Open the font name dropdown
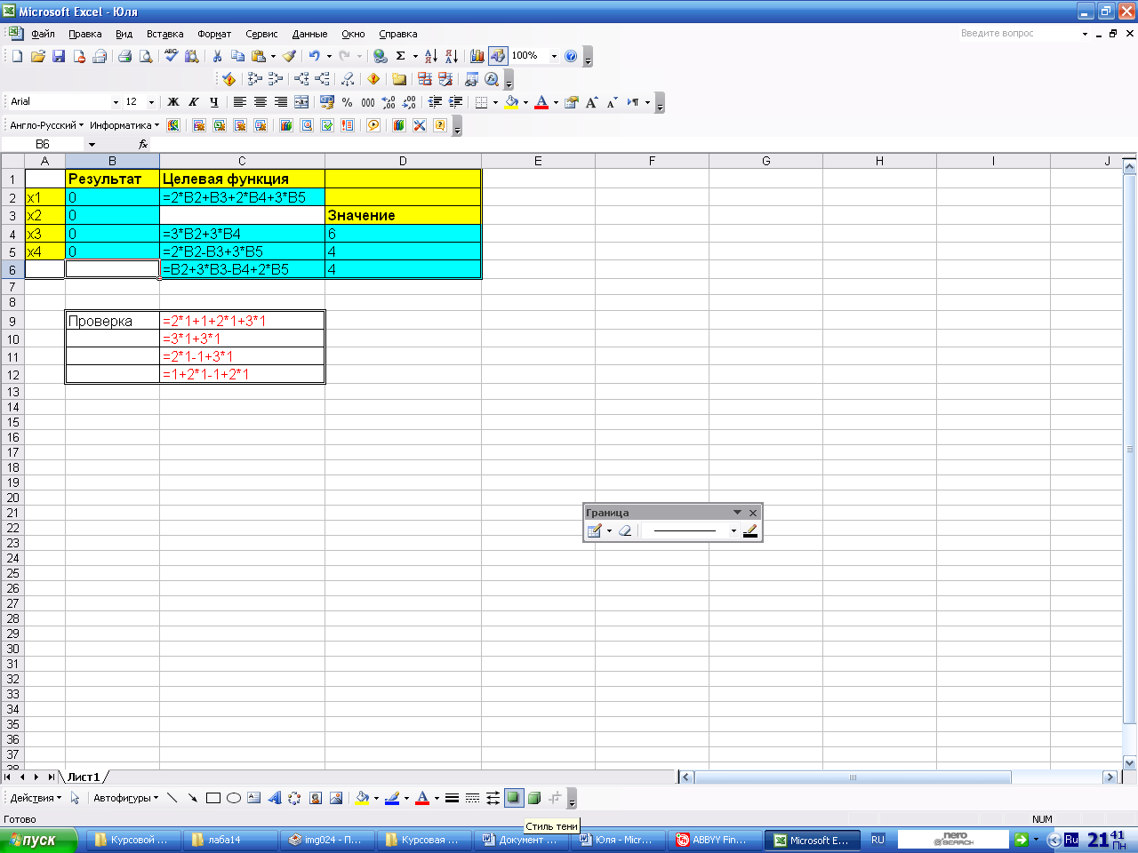The width and height of the screenshot is (1138, 853). point(116,102)
